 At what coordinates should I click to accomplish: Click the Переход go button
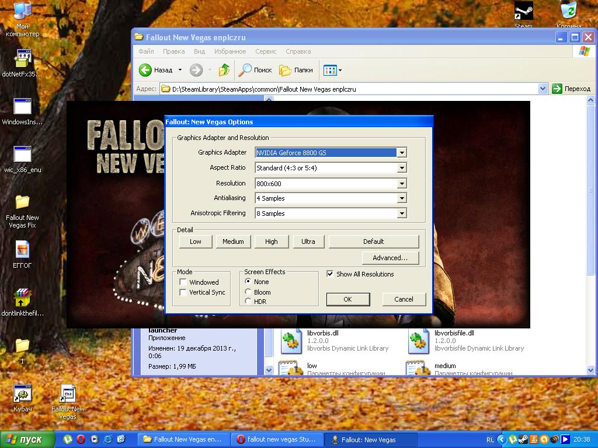[571, 89]
